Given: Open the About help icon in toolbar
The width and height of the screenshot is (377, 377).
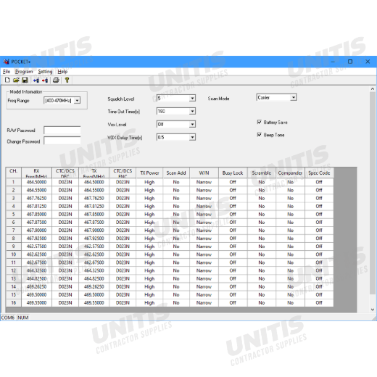Looking at the screenshot, I should [67, 80].
